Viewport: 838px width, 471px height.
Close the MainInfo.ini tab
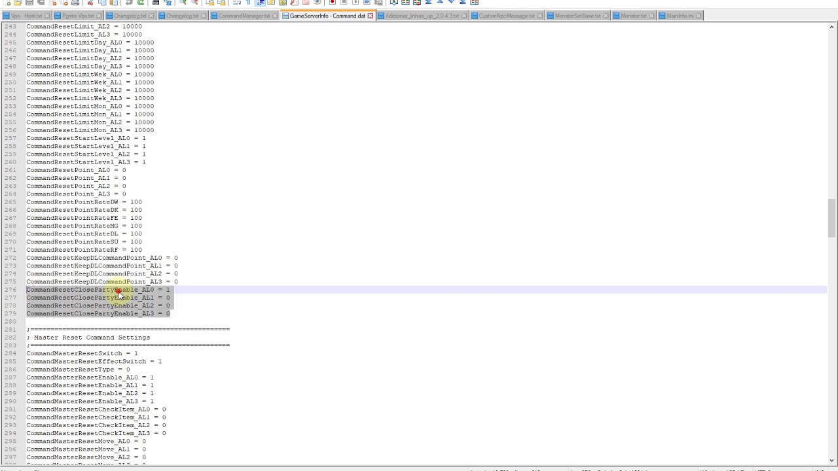click(x=699, y=16)
